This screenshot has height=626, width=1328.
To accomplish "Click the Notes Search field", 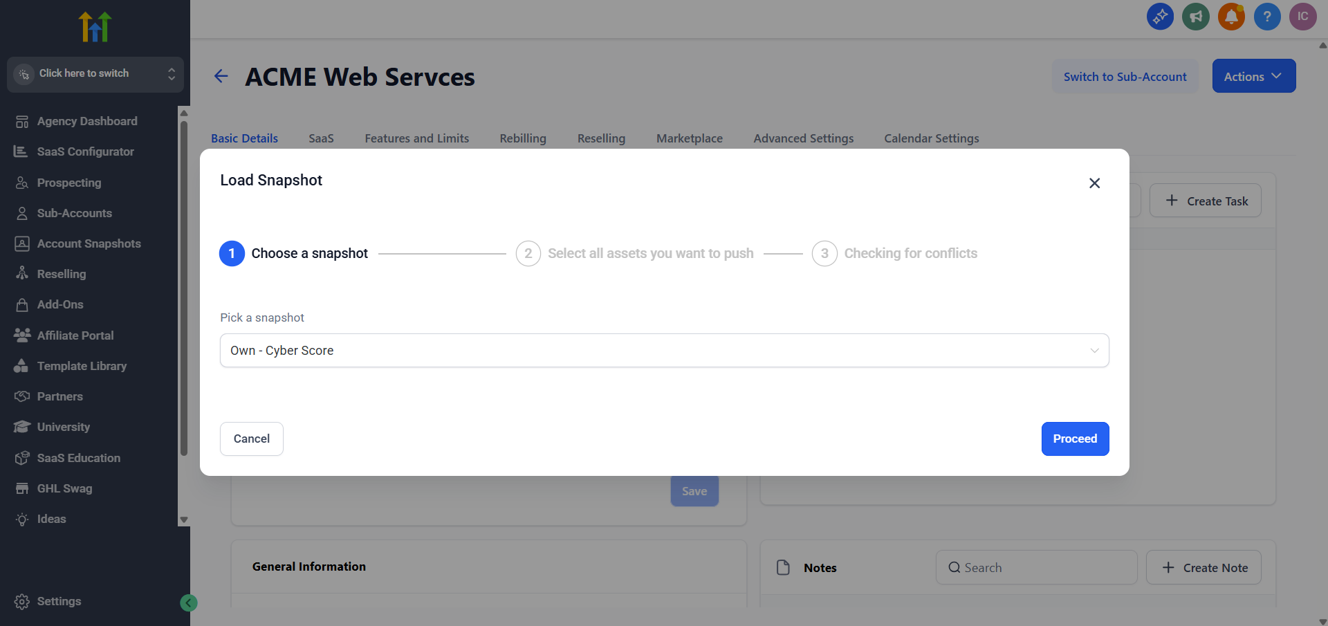I will (x=1037, y=567).
